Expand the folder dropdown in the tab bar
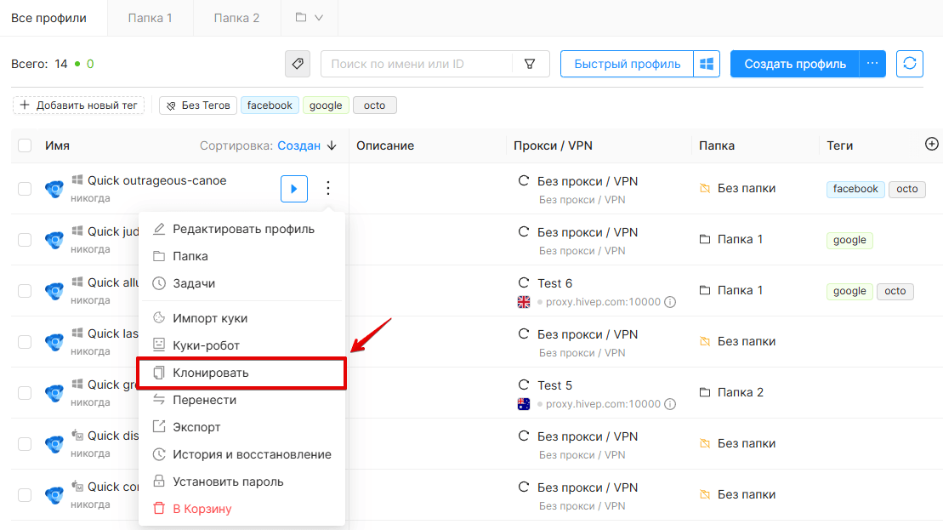Viewport: 943px width, 530px height. pyautogui.click(x=310, y=18)
